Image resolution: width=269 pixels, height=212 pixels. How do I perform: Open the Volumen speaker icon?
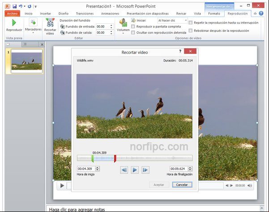pos(123,22)
